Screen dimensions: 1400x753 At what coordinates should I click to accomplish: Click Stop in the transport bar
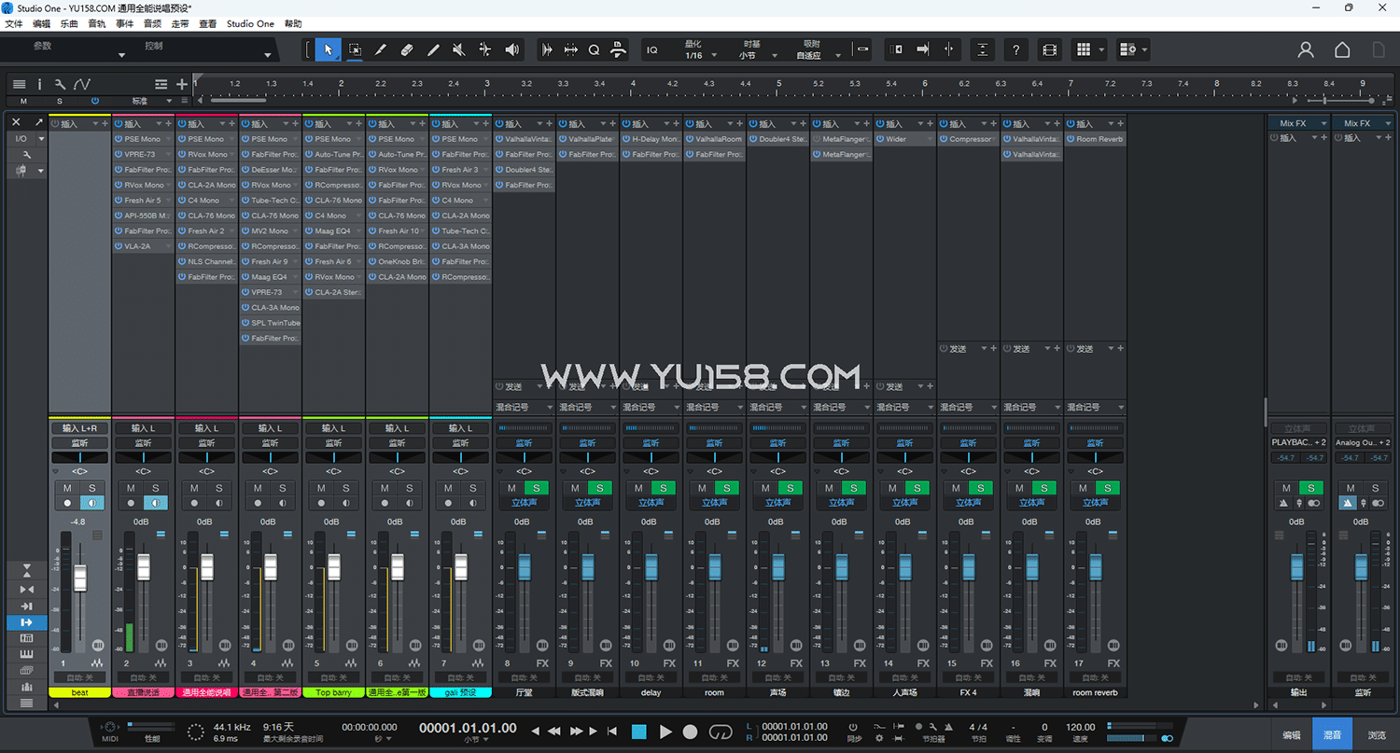pos(639,732)
